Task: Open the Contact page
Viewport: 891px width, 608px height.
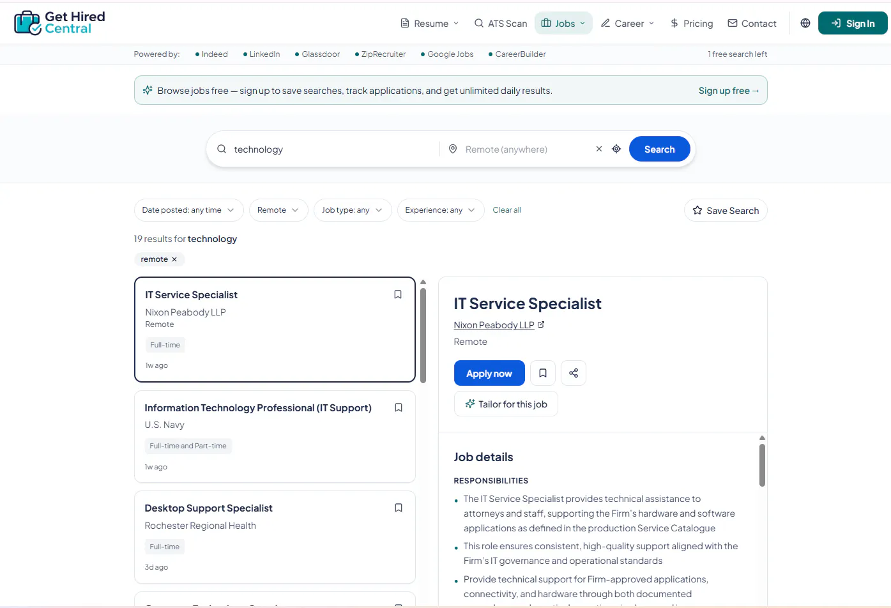Action: [x=752, y=23]
